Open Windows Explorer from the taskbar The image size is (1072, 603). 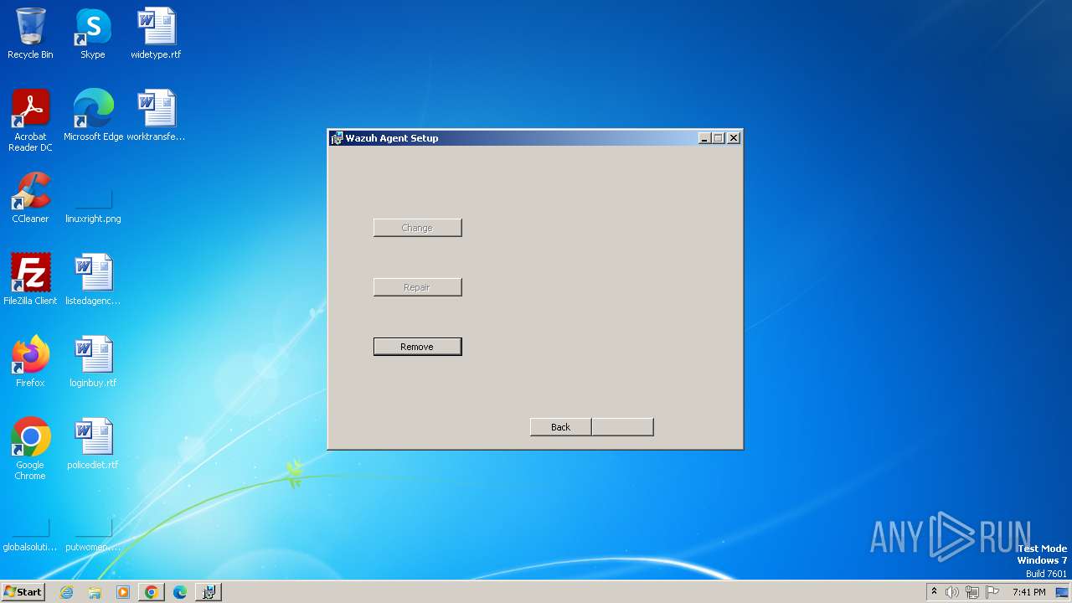point(95,592)
